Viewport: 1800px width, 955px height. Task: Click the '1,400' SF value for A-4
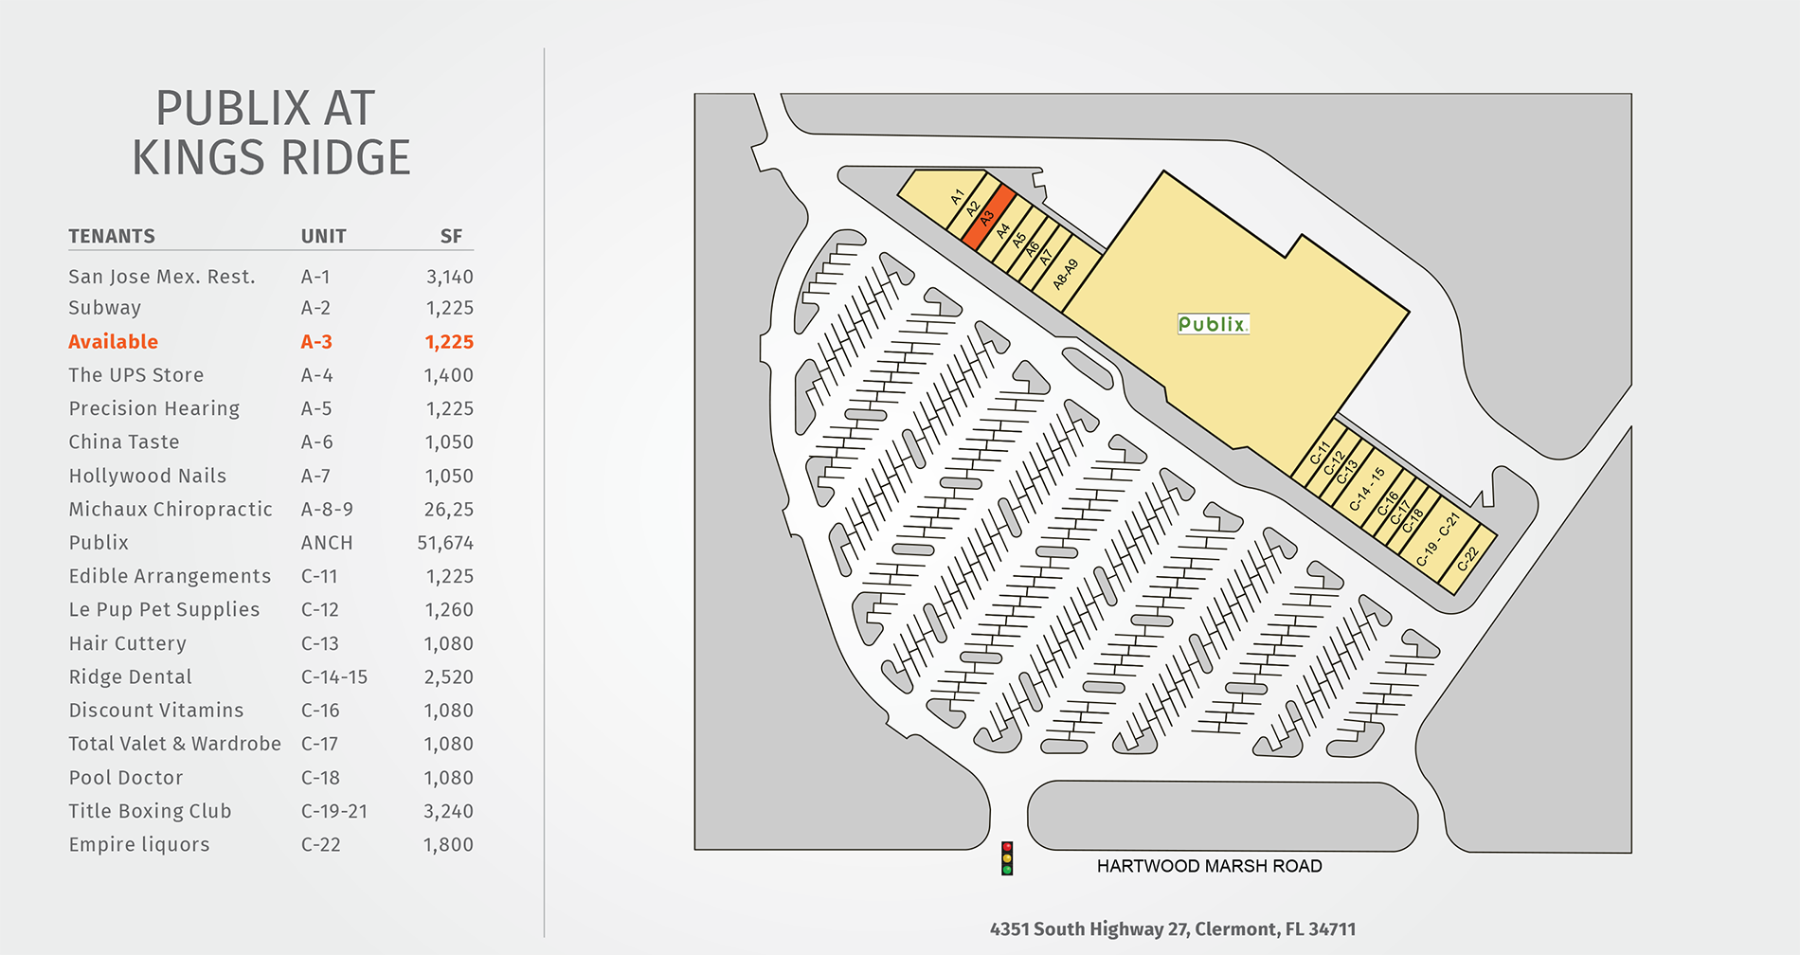(x=449, y=375)
